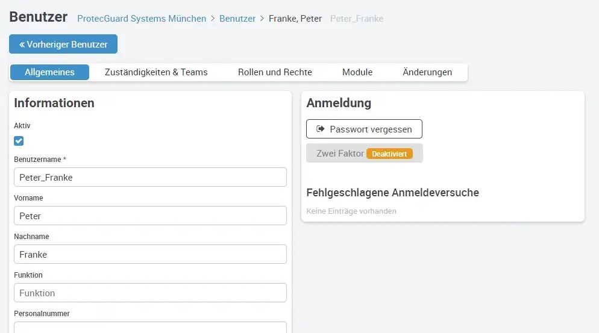Toggle the Aktiv checkbox

tap(19, 141)
